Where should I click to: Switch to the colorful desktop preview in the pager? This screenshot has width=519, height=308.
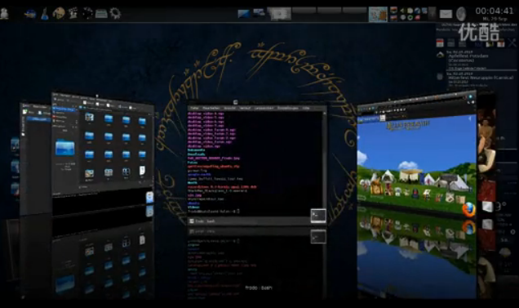pos(378,15)
